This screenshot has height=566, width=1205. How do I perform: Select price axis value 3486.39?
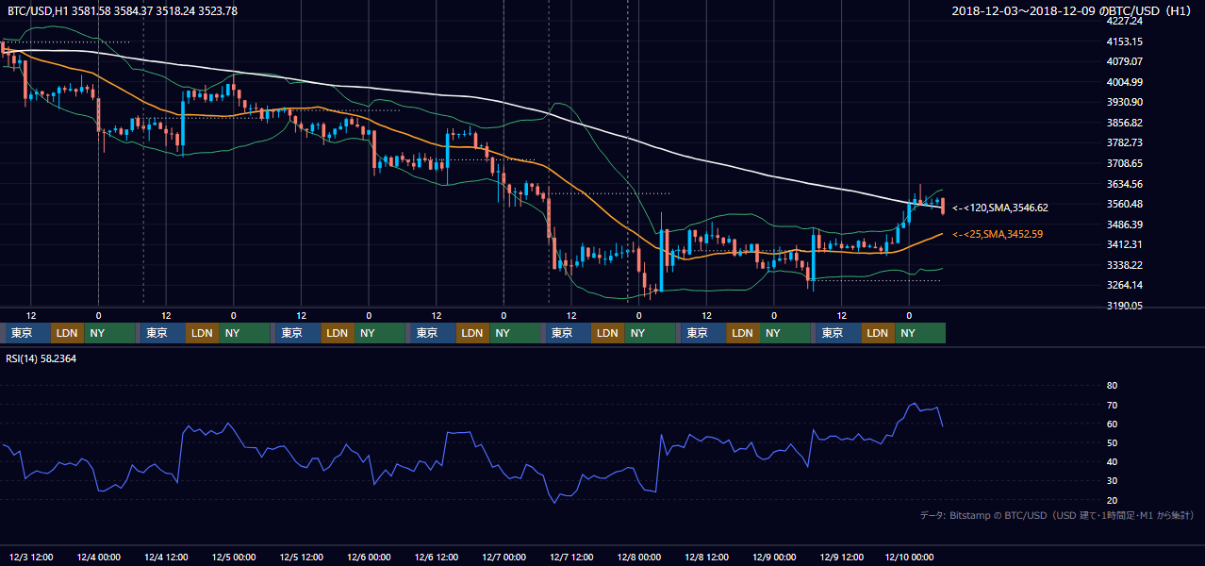coord(1124,225)
